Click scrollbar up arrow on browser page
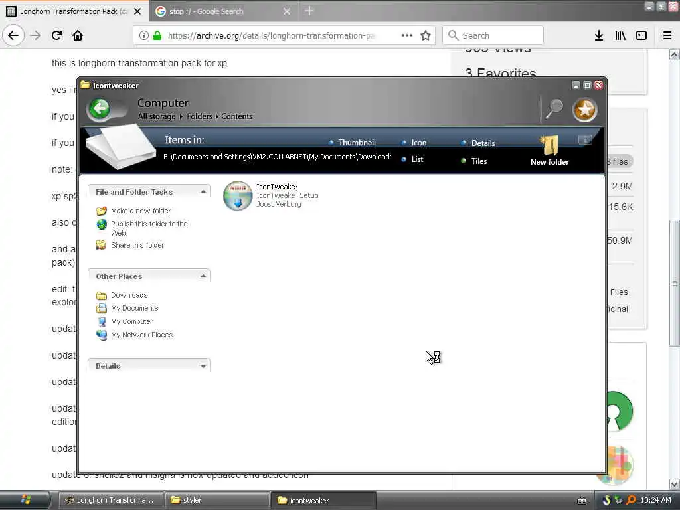The image size is (680, 510). [x=674, y=54]
